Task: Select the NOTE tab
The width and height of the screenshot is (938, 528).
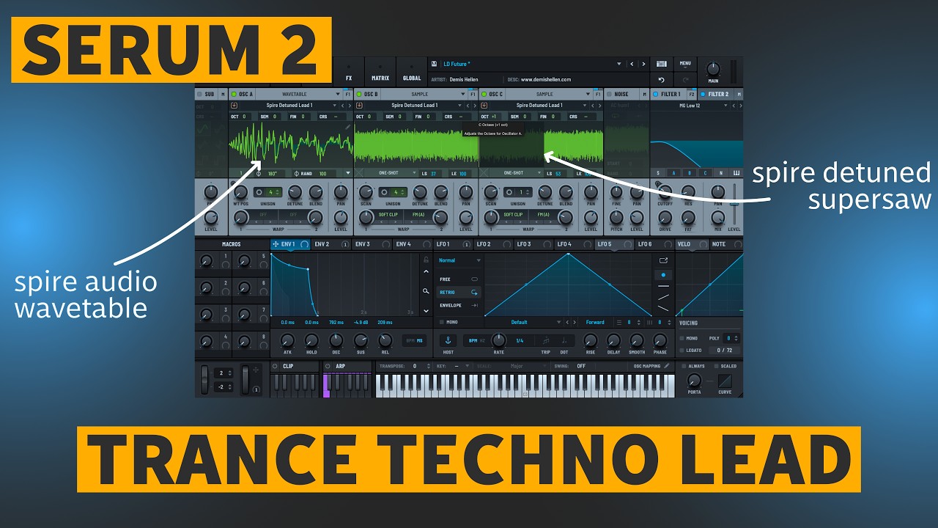Action: click(725, 244)
